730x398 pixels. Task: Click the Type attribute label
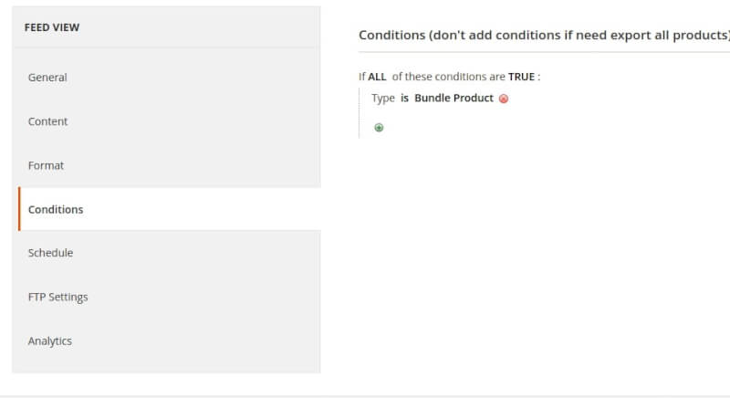(x=383, y=98)
